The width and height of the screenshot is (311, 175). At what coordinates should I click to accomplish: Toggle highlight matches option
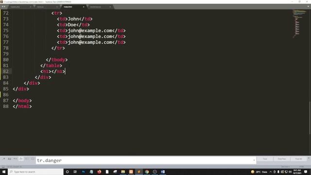tap(33, 159)
